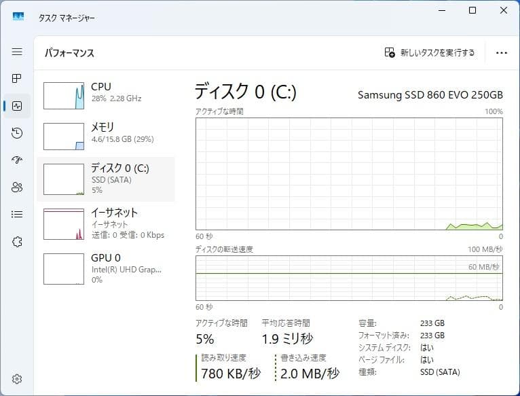Click the ディスク 0 (C:) main heading

tap(246, 92)
